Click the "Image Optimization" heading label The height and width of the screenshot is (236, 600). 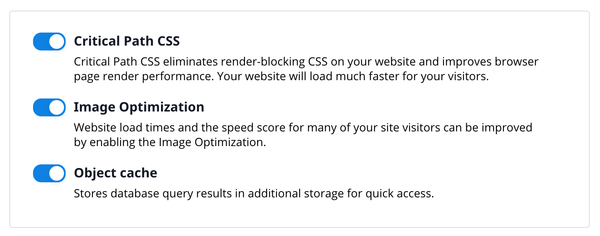[139, 107]
